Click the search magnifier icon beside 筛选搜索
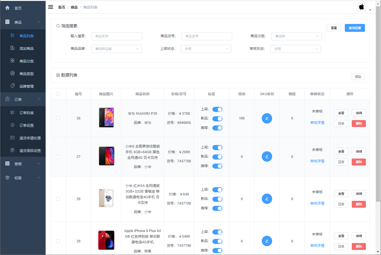The height and width of the screenshot is (255, 381). click(x=58, y=26)
